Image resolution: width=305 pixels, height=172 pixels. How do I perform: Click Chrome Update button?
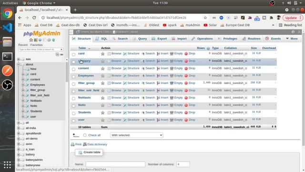point(293,18)
